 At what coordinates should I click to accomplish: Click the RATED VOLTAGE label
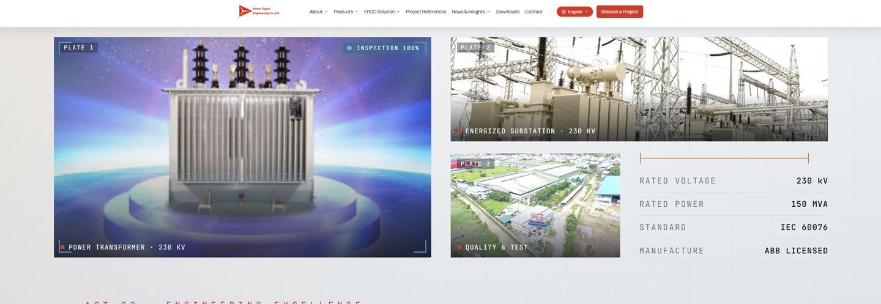(678, 180)
